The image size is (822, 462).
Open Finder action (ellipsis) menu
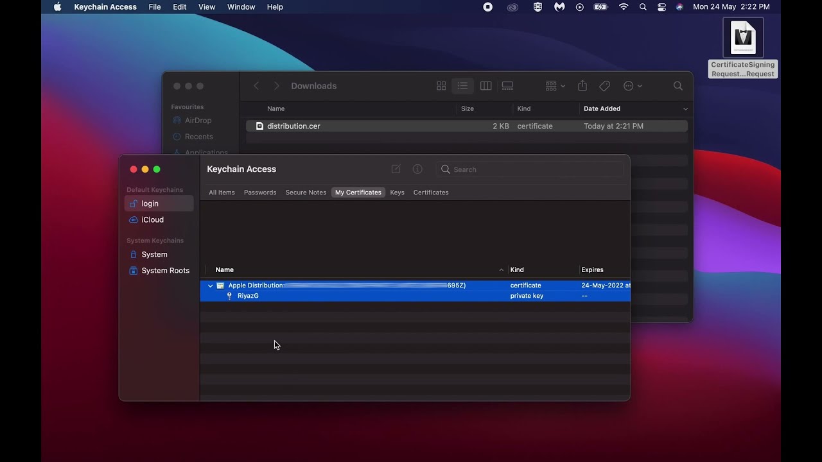[633, 86]
